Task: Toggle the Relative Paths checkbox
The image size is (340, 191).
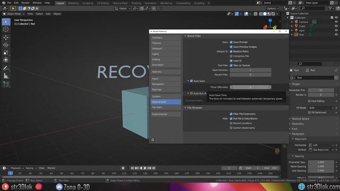Action: coord(231,51)
